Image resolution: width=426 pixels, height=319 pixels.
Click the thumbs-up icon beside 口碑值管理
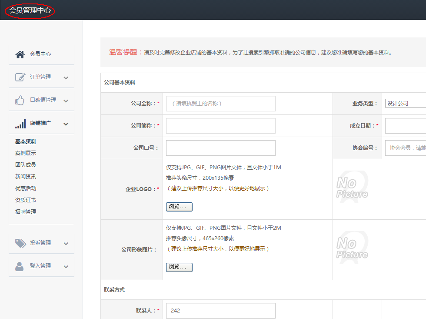tap(20, 100)
